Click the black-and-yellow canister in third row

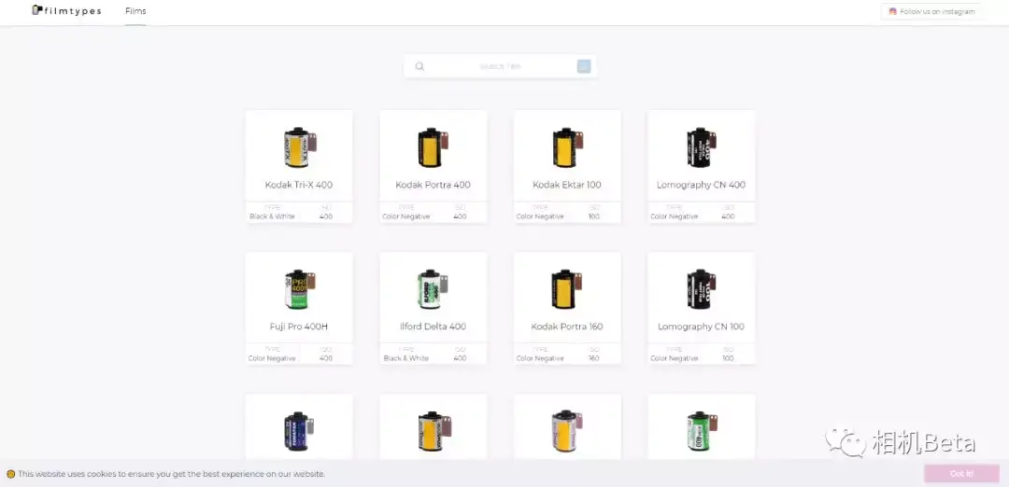434,431
